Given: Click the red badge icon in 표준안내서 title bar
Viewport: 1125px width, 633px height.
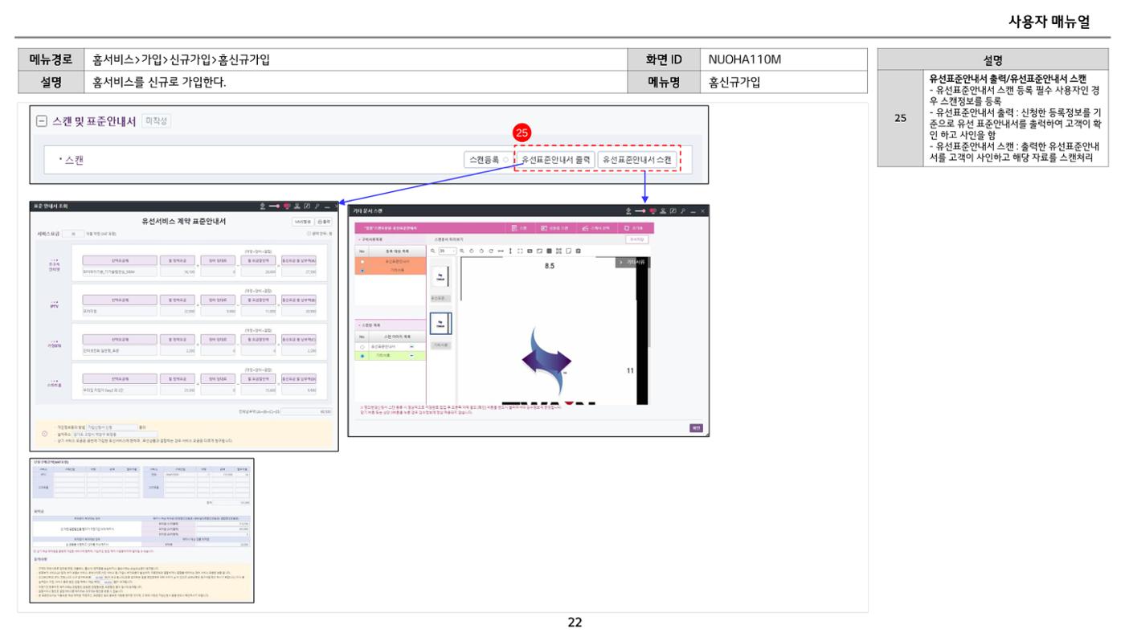Looking at the screenshot, I should [287, 206].
